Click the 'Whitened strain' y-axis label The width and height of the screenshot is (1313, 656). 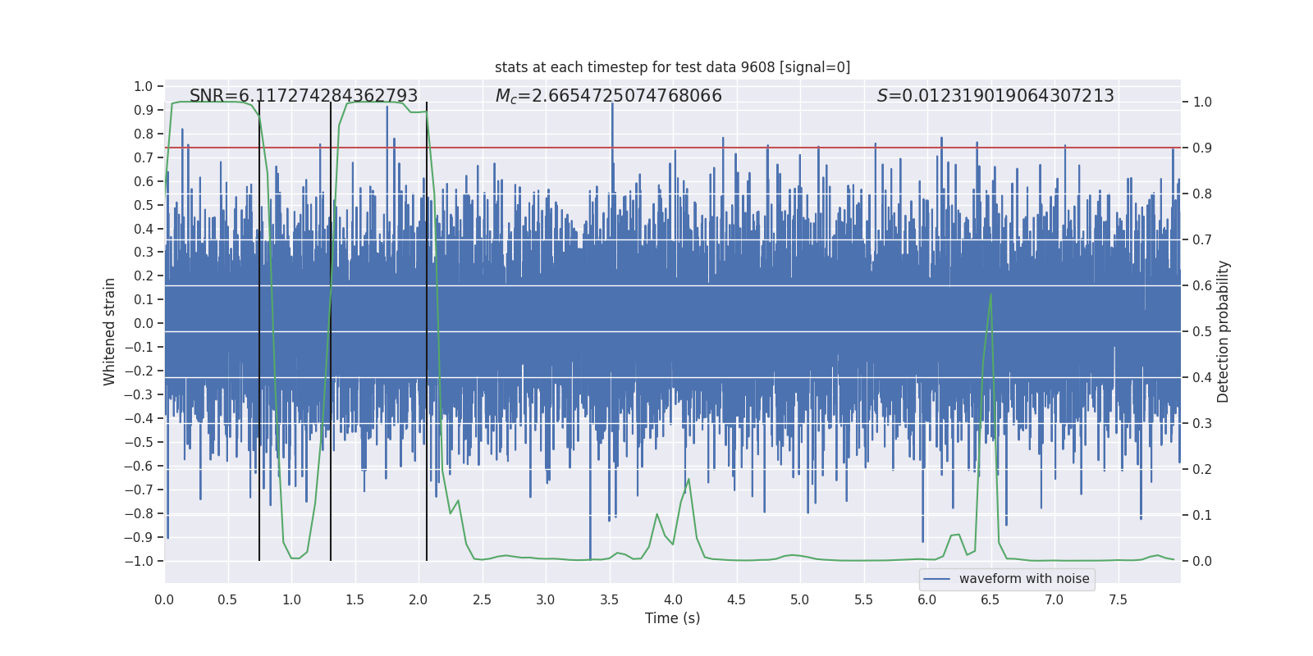click(x=109, y=332)
